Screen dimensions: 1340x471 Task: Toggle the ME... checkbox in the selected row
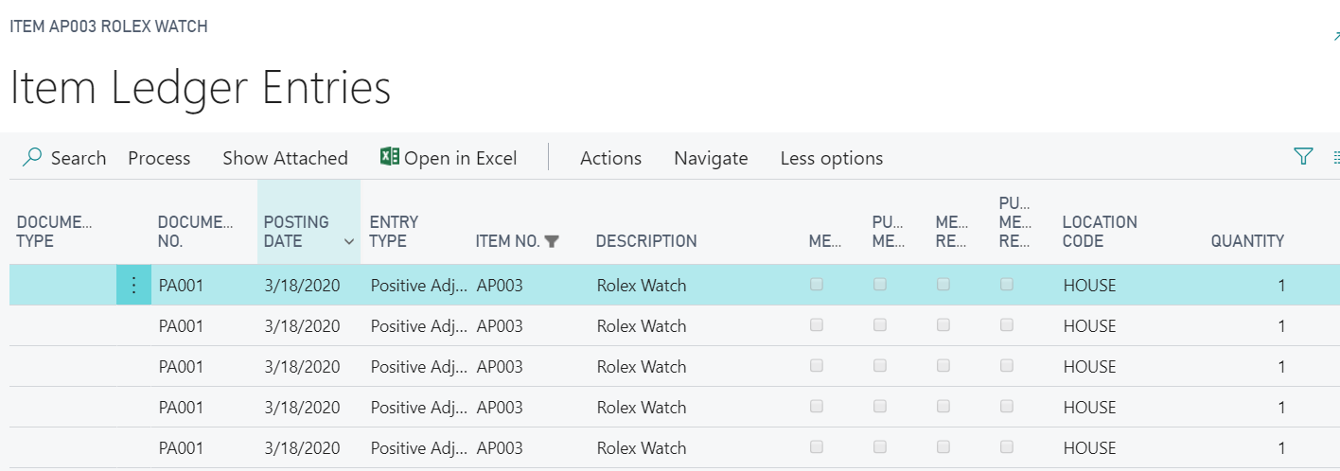(x=817, y=284)
